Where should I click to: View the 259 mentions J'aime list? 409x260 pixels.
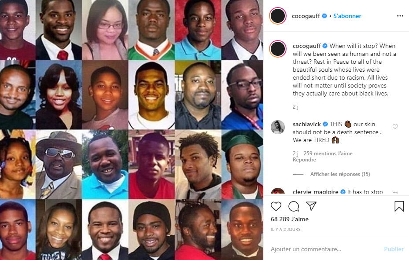(x=328, y=154)
